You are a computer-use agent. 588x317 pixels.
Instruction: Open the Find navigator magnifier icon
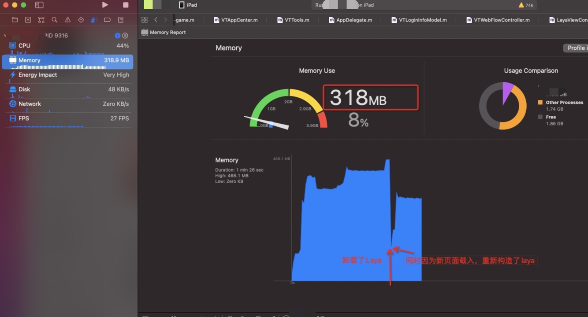coord(54,20)
